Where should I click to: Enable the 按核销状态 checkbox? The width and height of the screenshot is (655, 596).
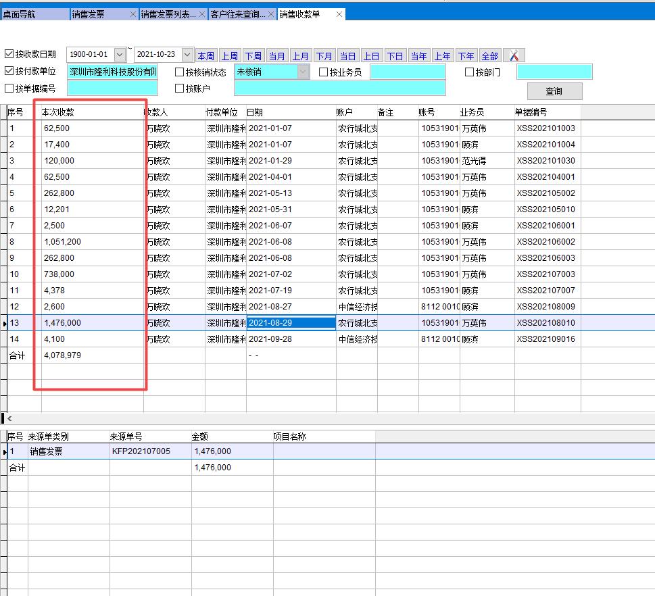180,72
